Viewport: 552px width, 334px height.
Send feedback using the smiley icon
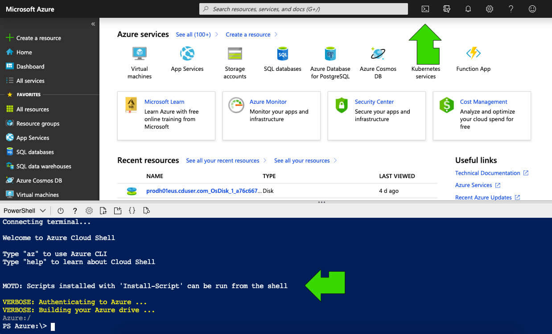coord(532,9)
